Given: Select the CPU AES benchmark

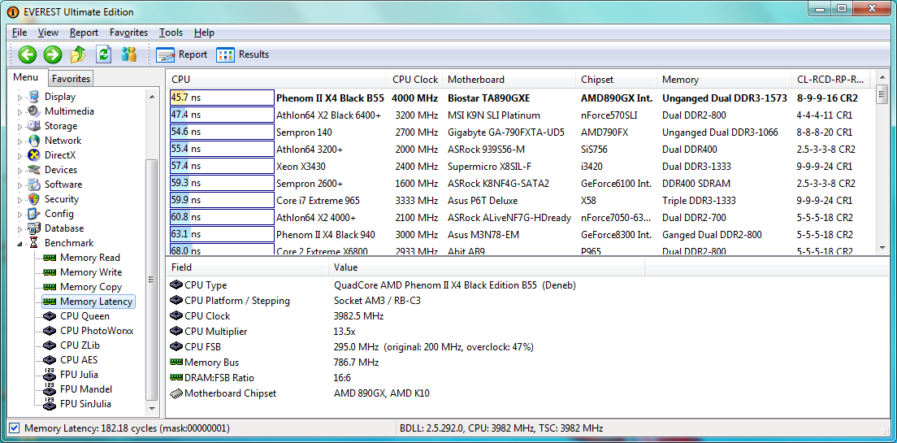Looking at the screenshot, I should (79, 360).
